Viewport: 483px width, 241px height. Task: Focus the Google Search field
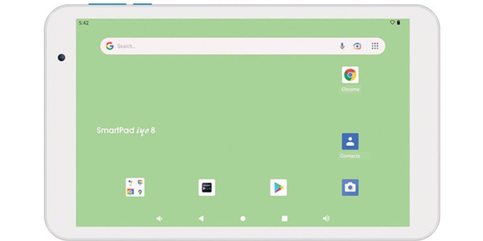click(243, 46)
